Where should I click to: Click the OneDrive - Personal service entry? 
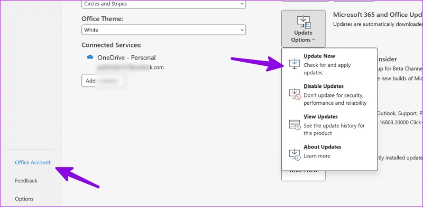(126, 57)
